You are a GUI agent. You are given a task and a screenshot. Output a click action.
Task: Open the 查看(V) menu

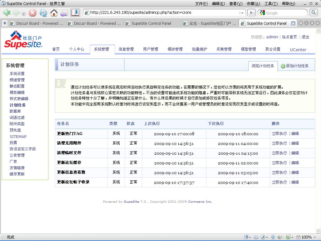point(236,4)
